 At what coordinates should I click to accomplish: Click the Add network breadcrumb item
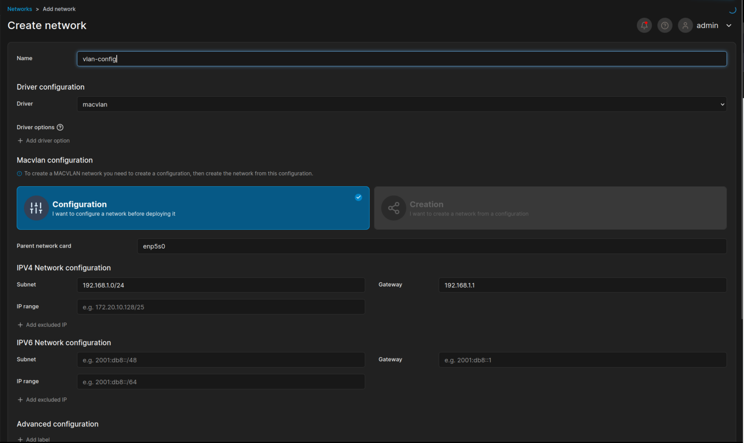point(59,9)
